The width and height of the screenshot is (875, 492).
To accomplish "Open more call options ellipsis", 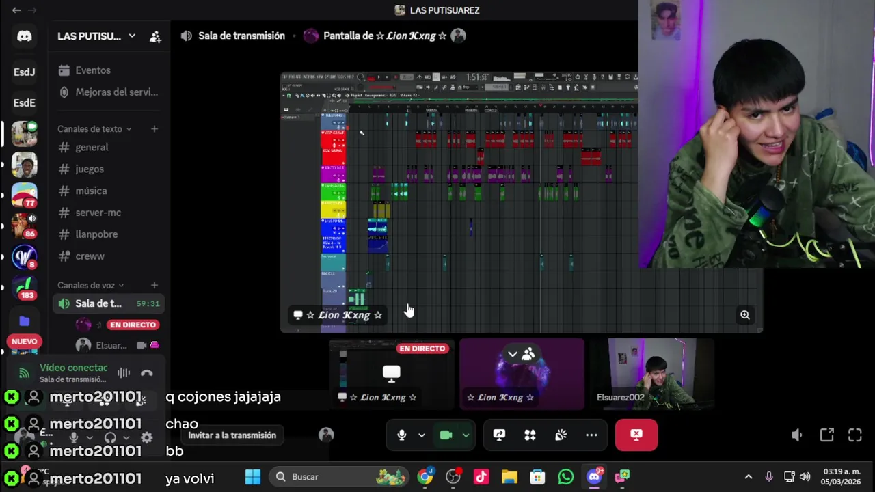I will [591, 435].
